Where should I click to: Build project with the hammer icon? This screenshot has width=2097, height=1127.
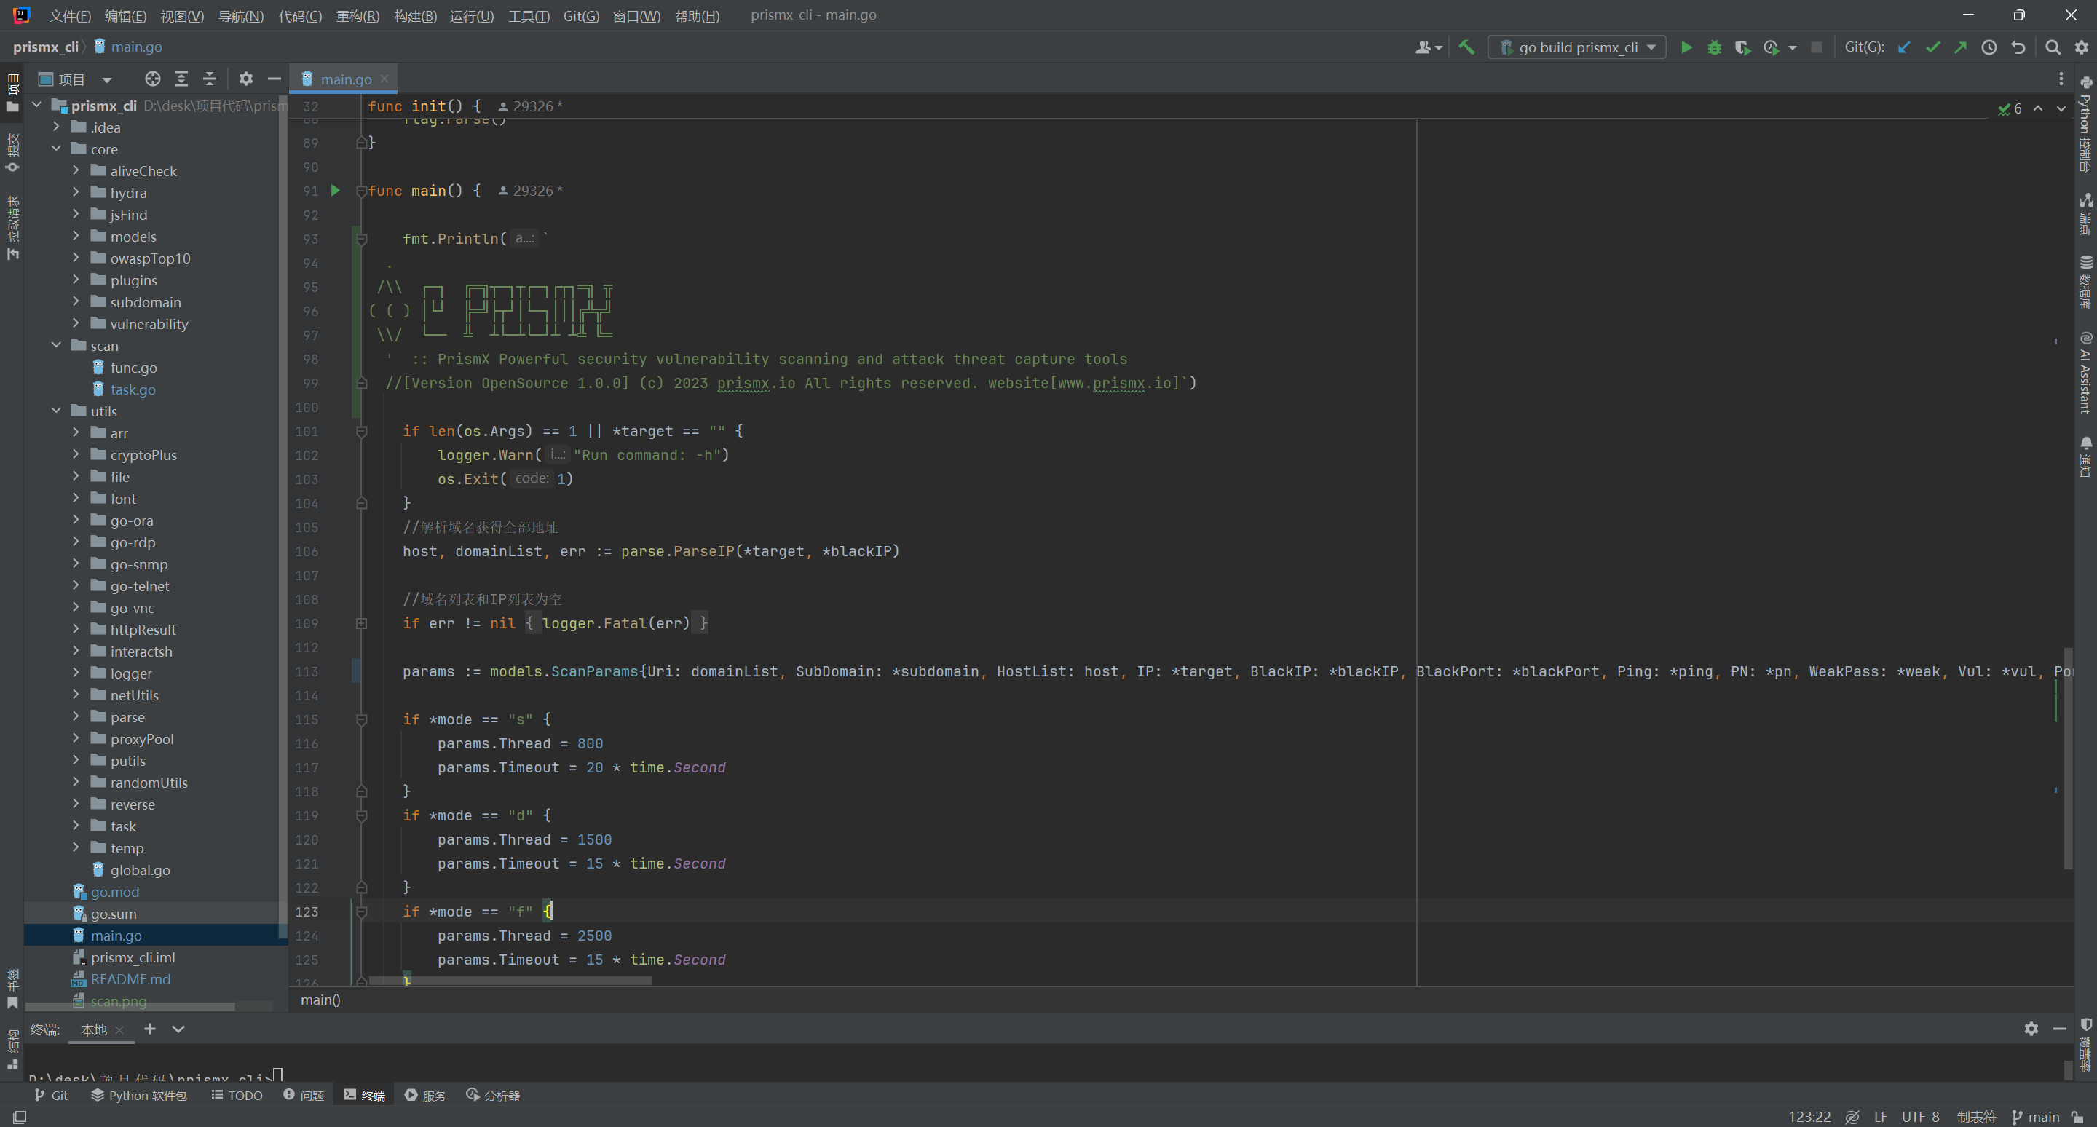(1466, 47)
